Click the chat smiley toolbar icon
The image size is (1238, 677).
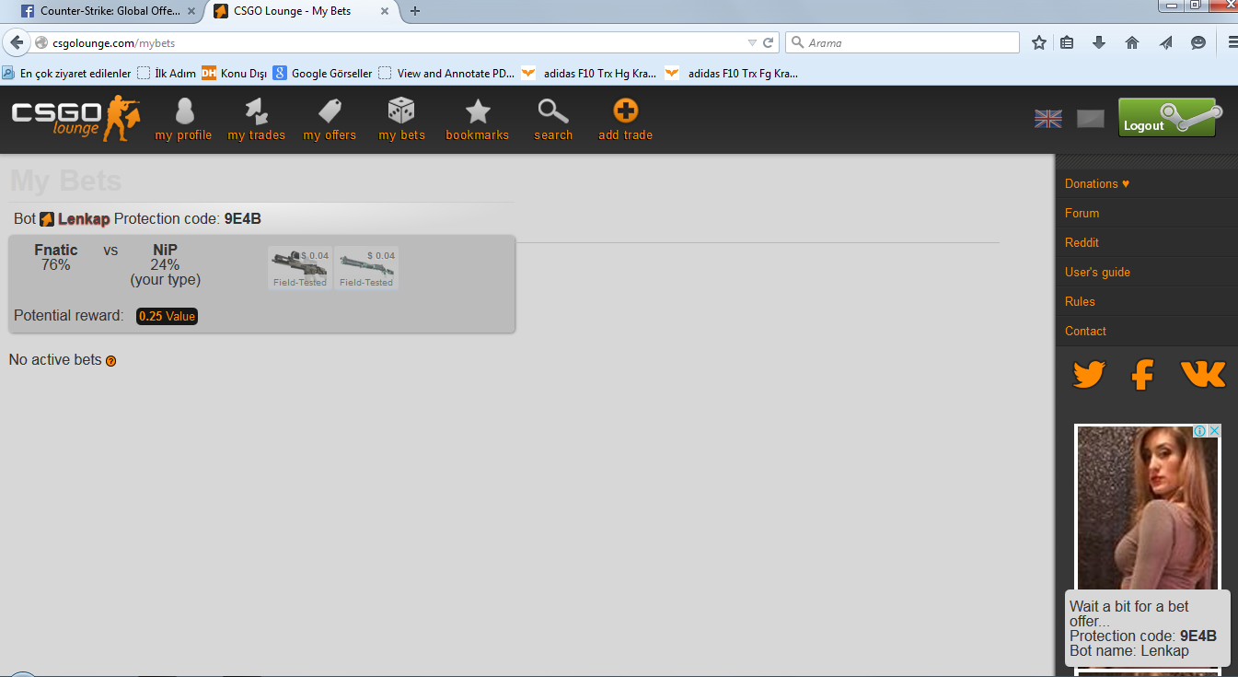point(1198,42)
